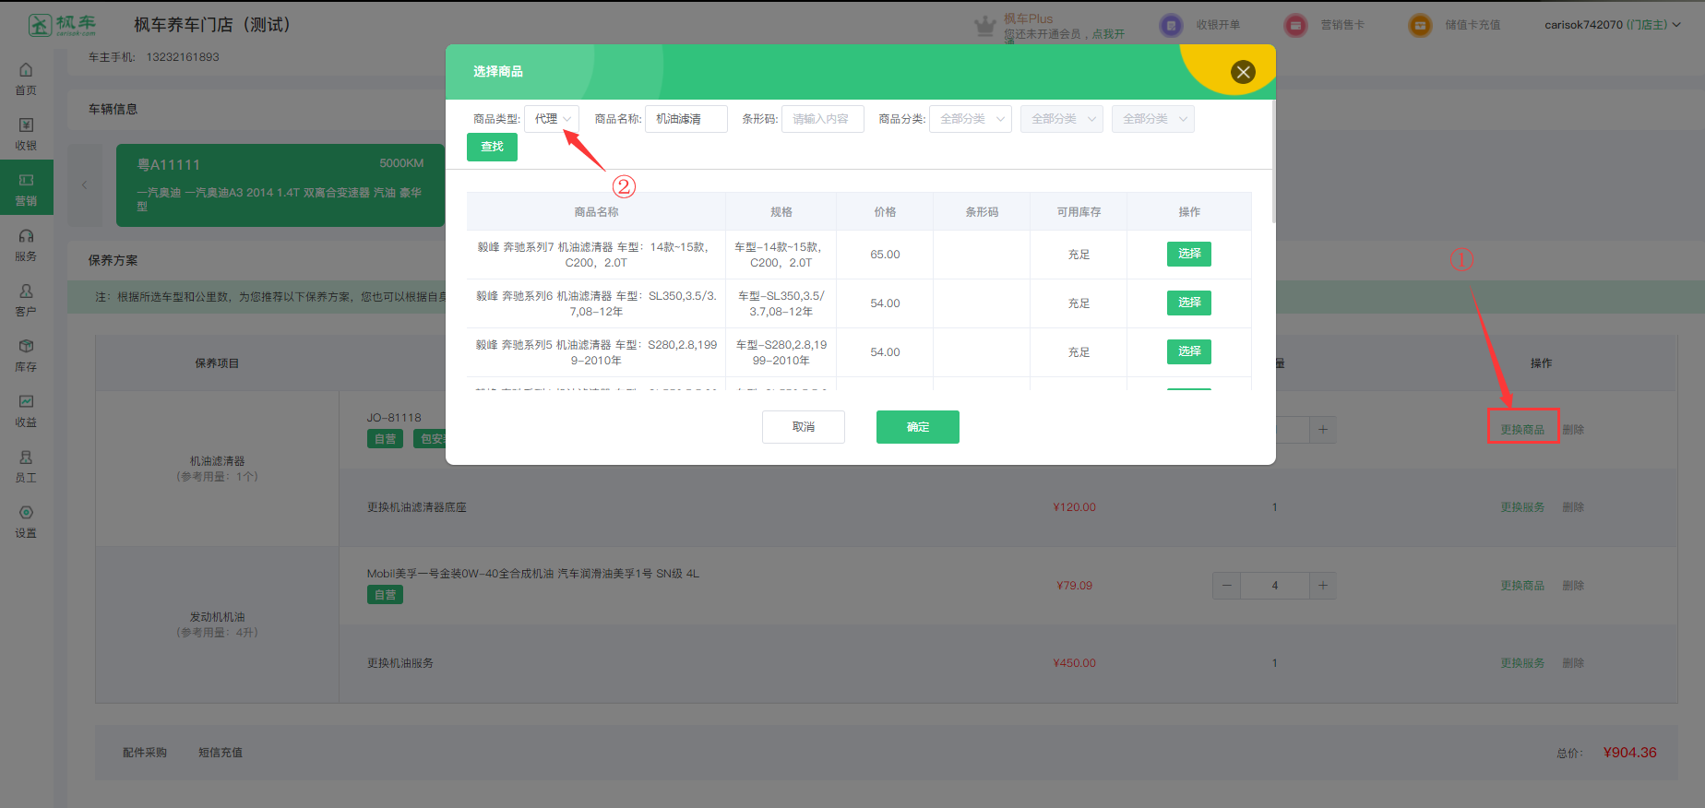Image resolution: width=1705 pixels, height=808 pixels.
Task: Click 更换服务 for 更换机油服务
Action: click(x=1522, y=663)
